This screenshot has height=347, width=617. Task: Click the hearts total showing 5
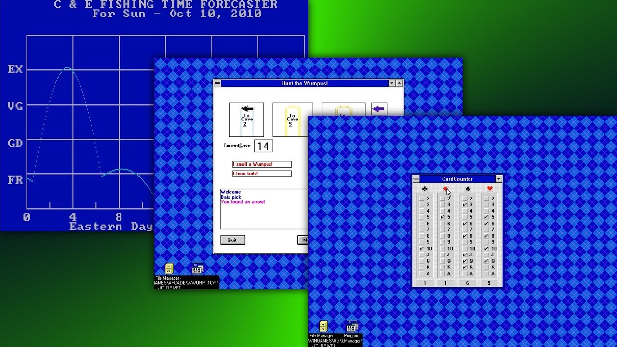tap(489, 283)
